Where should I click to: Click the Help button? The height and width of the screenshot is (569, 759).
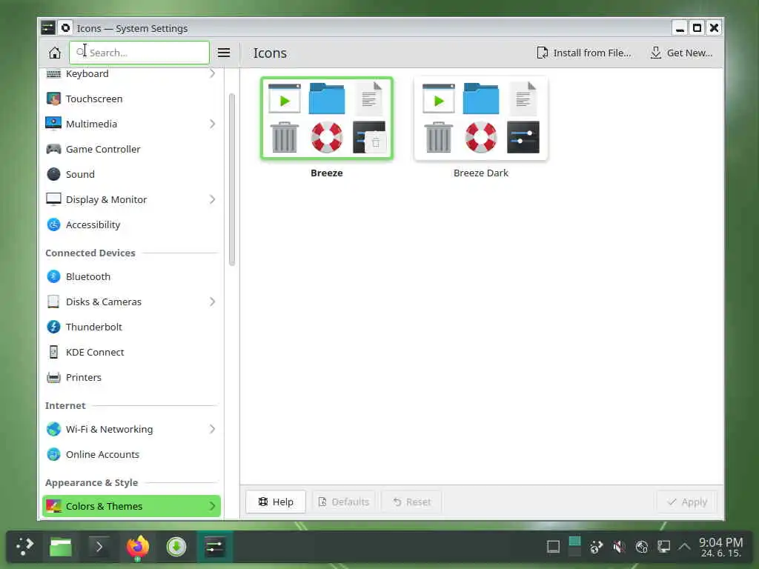click(276, 502)
